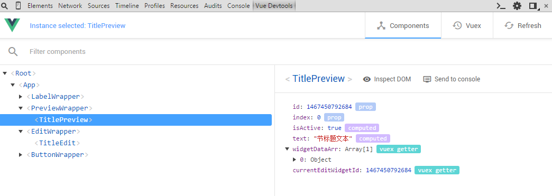552x196 pixels.
Task: Click 'Instance selected: TitlePreview' text
Action: tap(77, 26)
